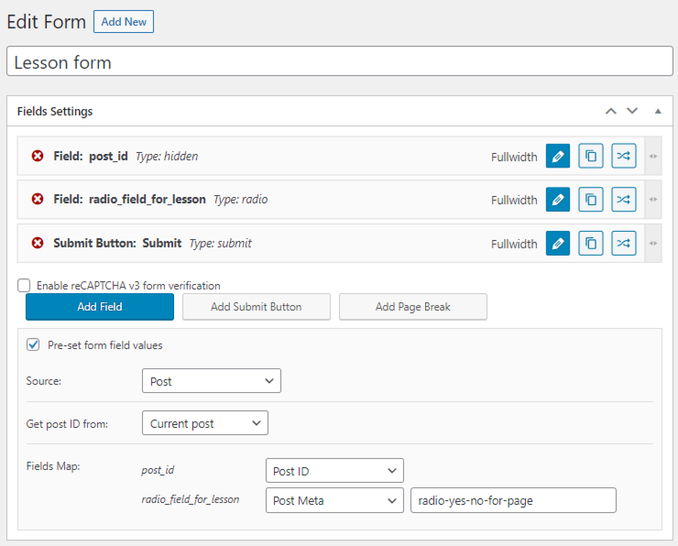Click the Fullwidth label on Submit row

coord(514,244)
